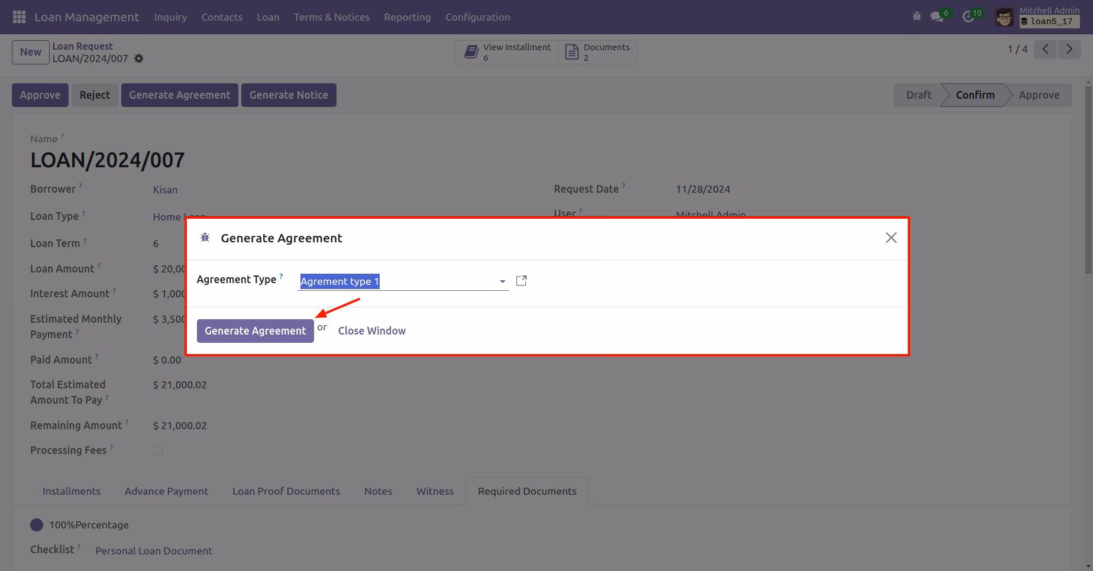Open the Inquiry menu
1093x571 pixels.
click(170, 17)
